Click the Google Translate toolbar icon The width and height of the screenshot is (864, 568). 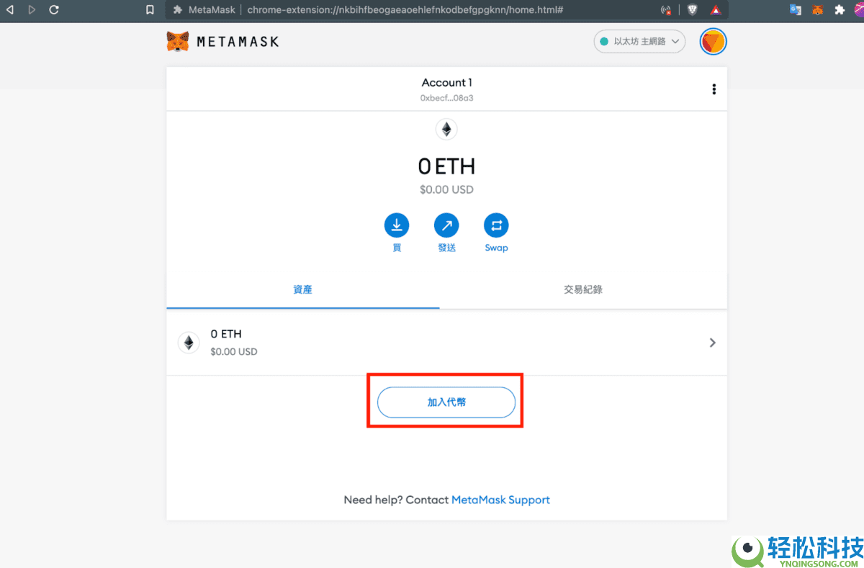795,10
